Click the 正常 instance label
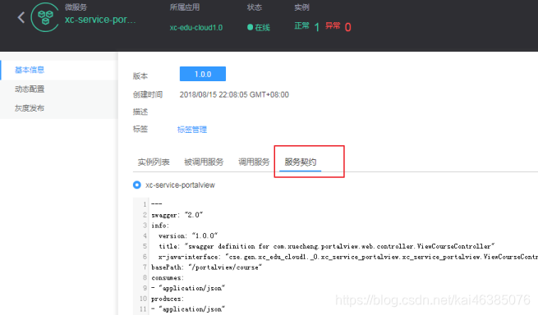Viewport: 538px width, 315px height. 302,26
